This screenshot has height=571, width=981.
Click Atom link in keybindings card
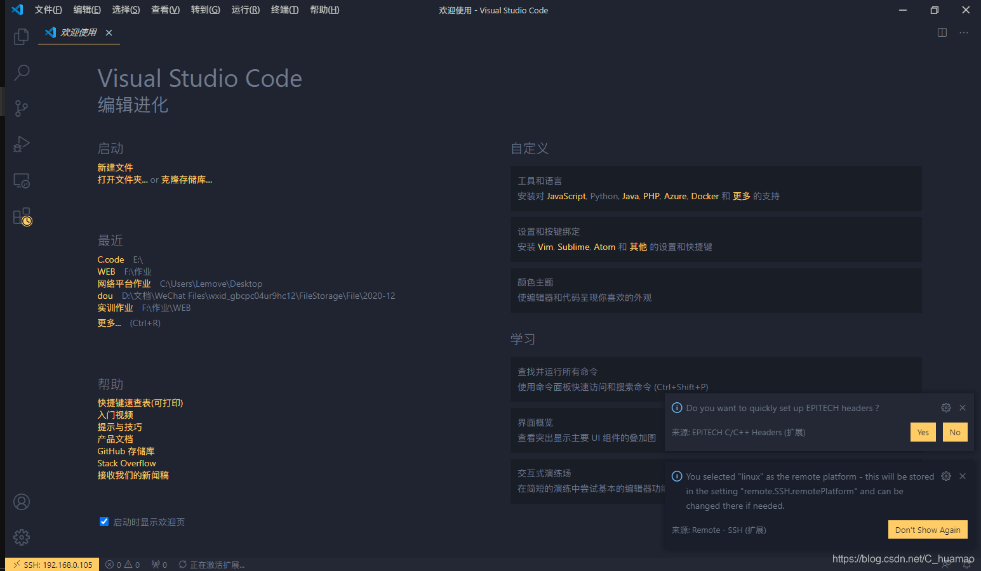pos(604,247)
